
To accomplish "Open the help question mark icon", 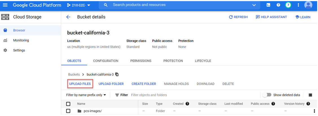I will click(278, 5).
